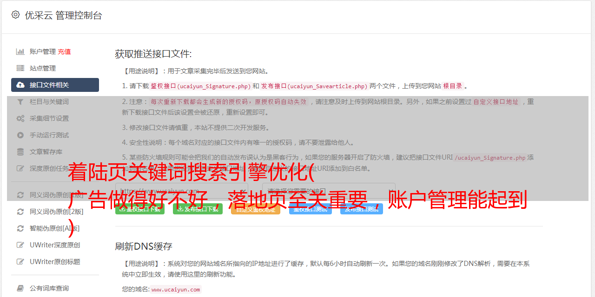
Task: Click the red 根目录 highlighted text
Action: [453, 86]
